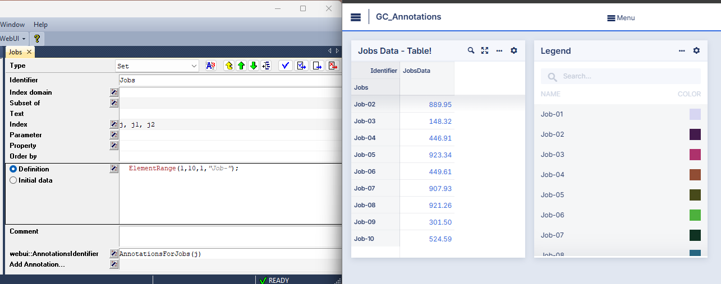Viewport: 721px width, 284px height.
Task: Open the hamburger sidebar next to GC_Annotations
Action: pyautogui.click(x=355, y=17)
